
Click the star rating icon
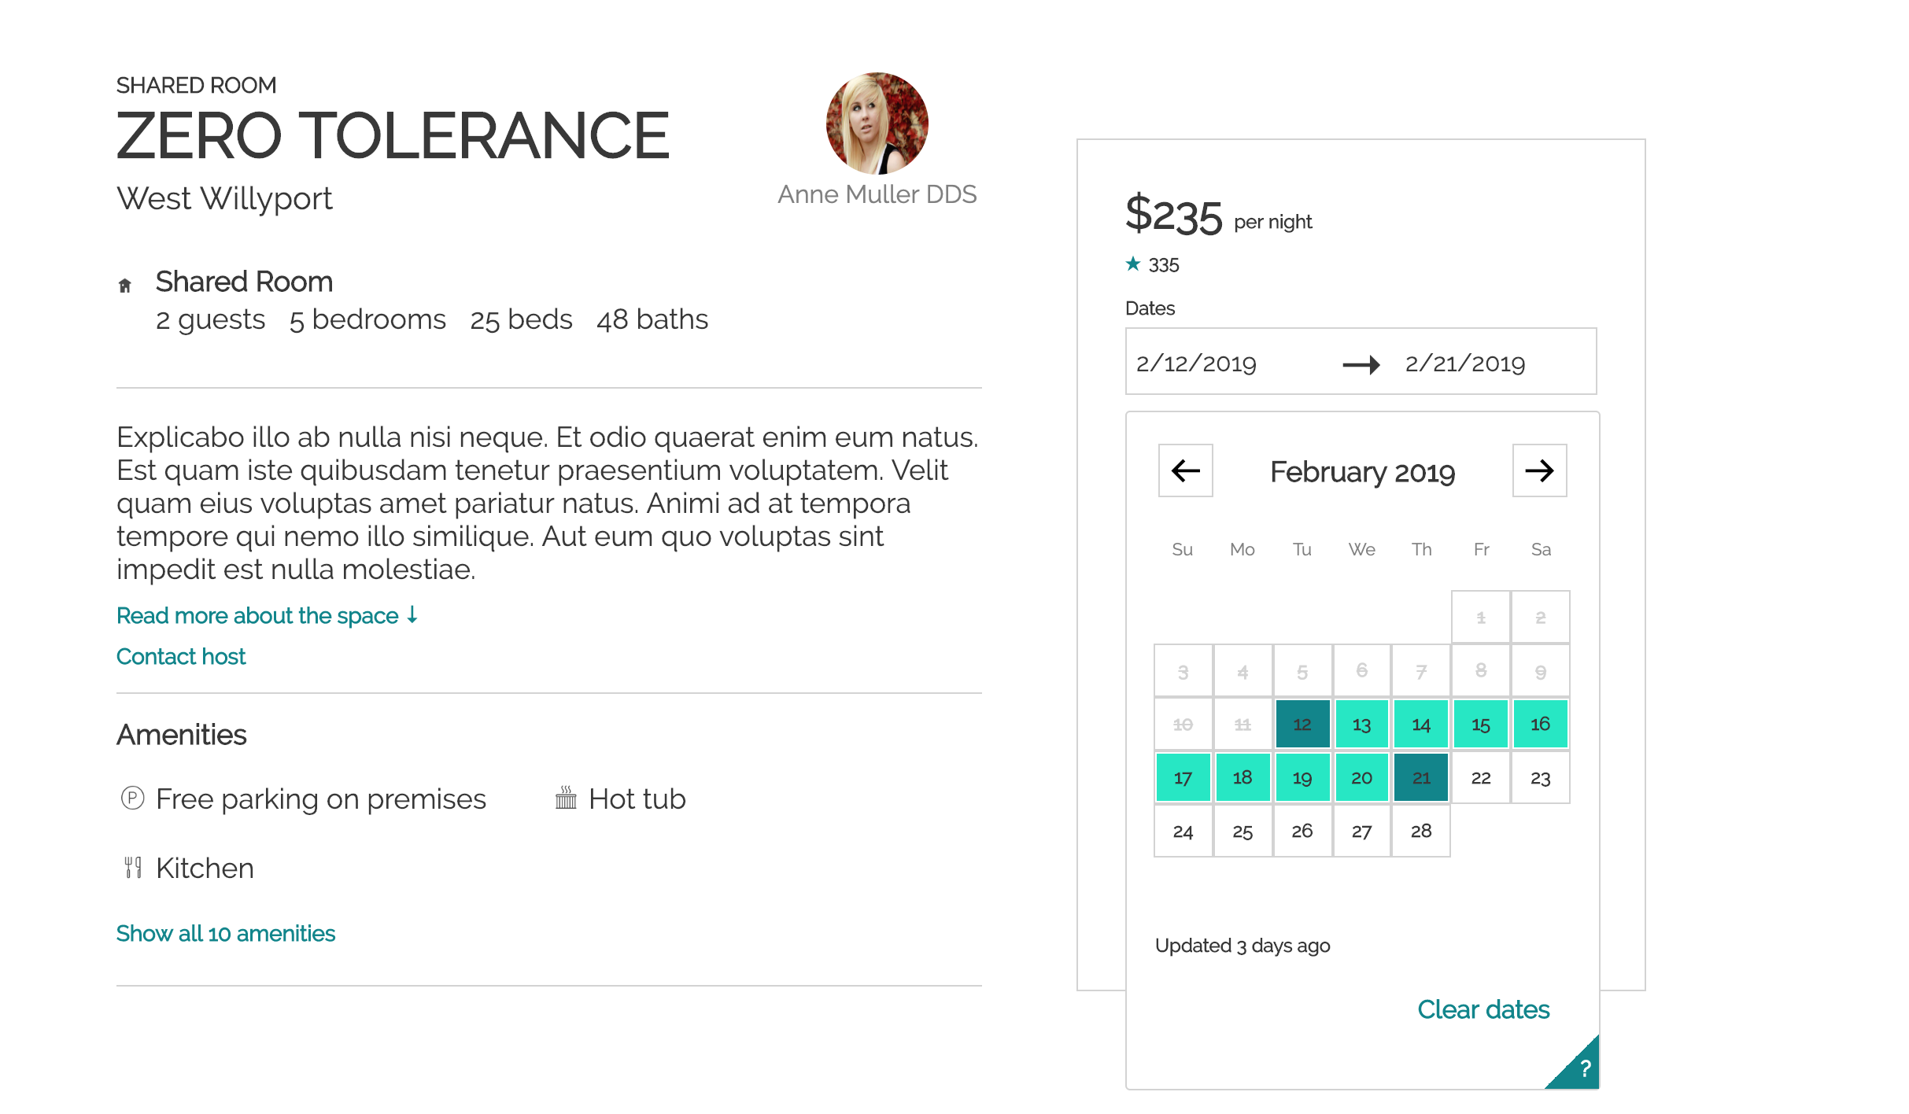1132,264
